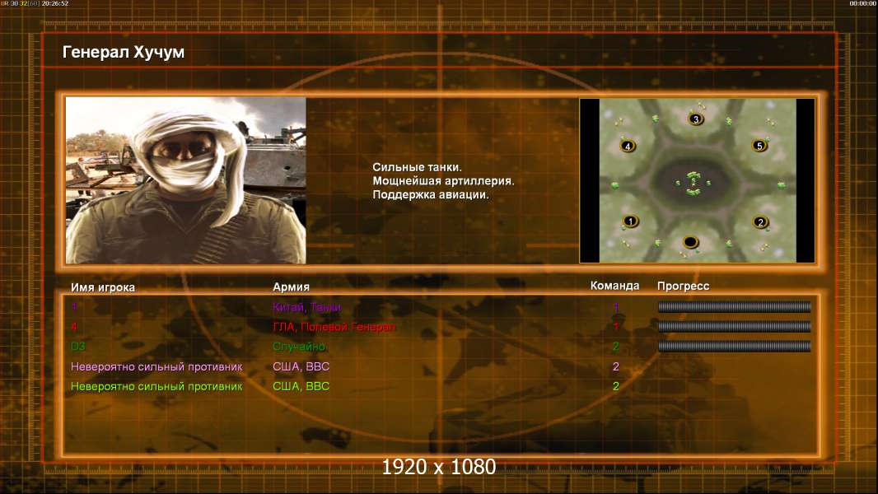Click the "Генерал Хучум" title

pos(124,52)
